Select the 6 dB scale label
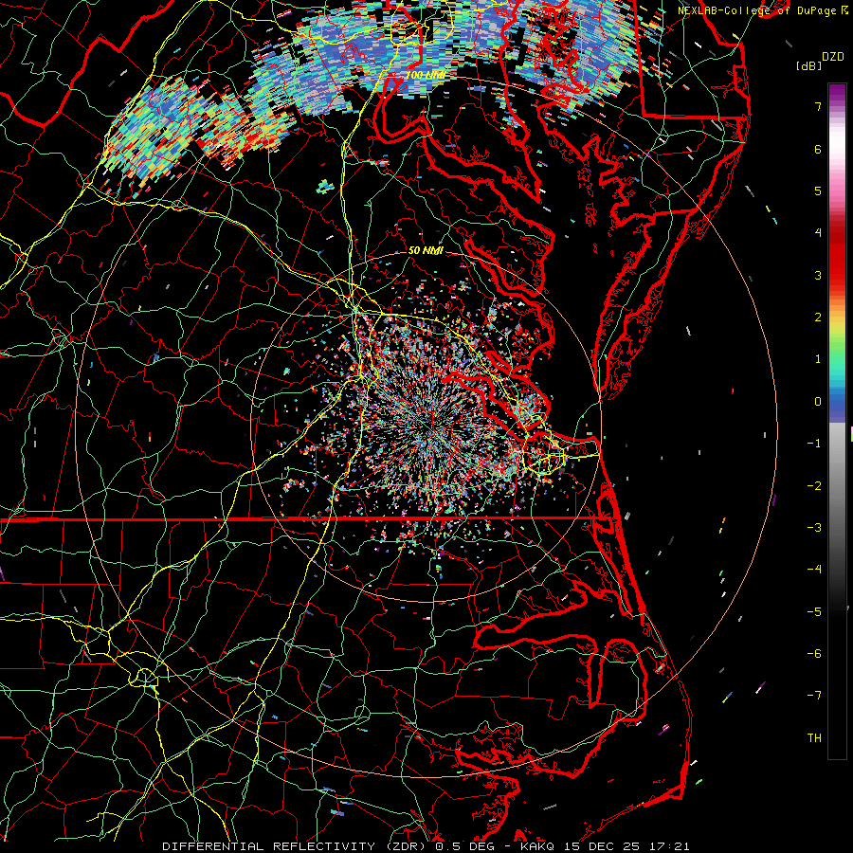Viewport: 853px width, 853px height. (x=818, y=149)
